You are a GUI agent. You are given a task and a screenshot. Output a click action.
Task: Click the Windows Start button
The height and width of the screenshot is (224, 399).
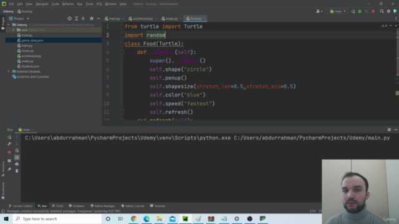point(6,218)
